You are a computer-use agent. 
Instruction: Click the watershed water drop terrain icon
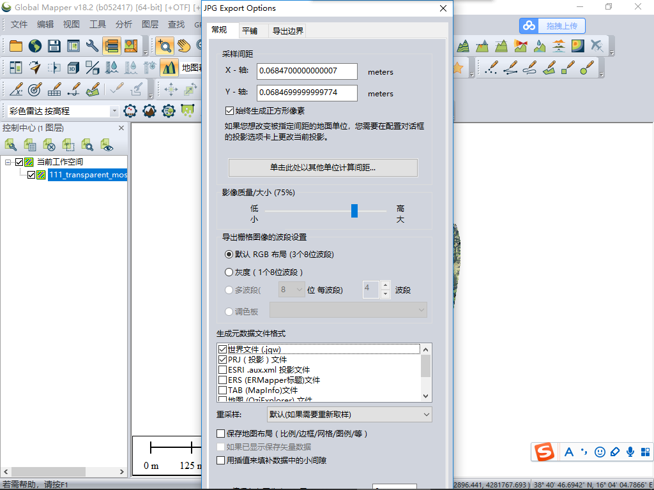pos(540,46)
